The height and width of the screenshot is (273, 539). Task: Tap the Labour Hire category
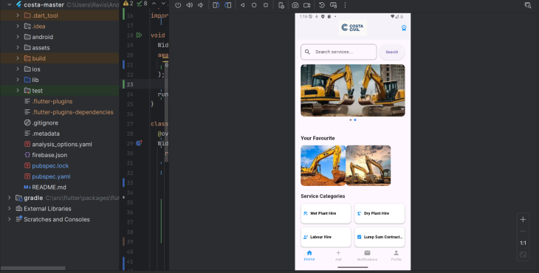(x=326, y=237)
